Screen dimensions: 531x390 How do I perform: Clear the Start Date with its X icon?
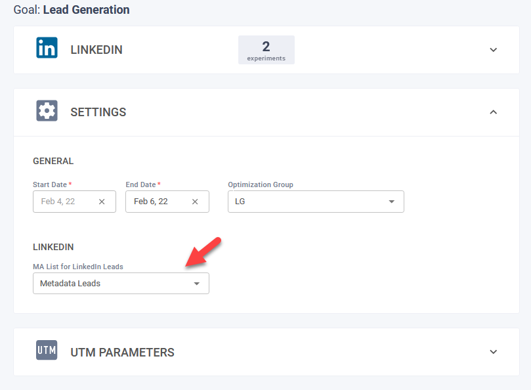102,202
